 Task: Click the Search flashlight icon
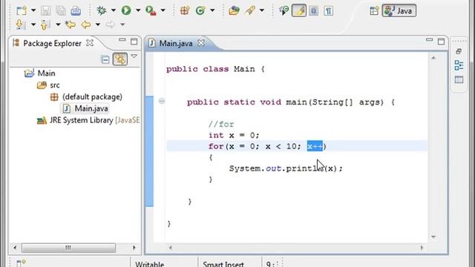250,11
